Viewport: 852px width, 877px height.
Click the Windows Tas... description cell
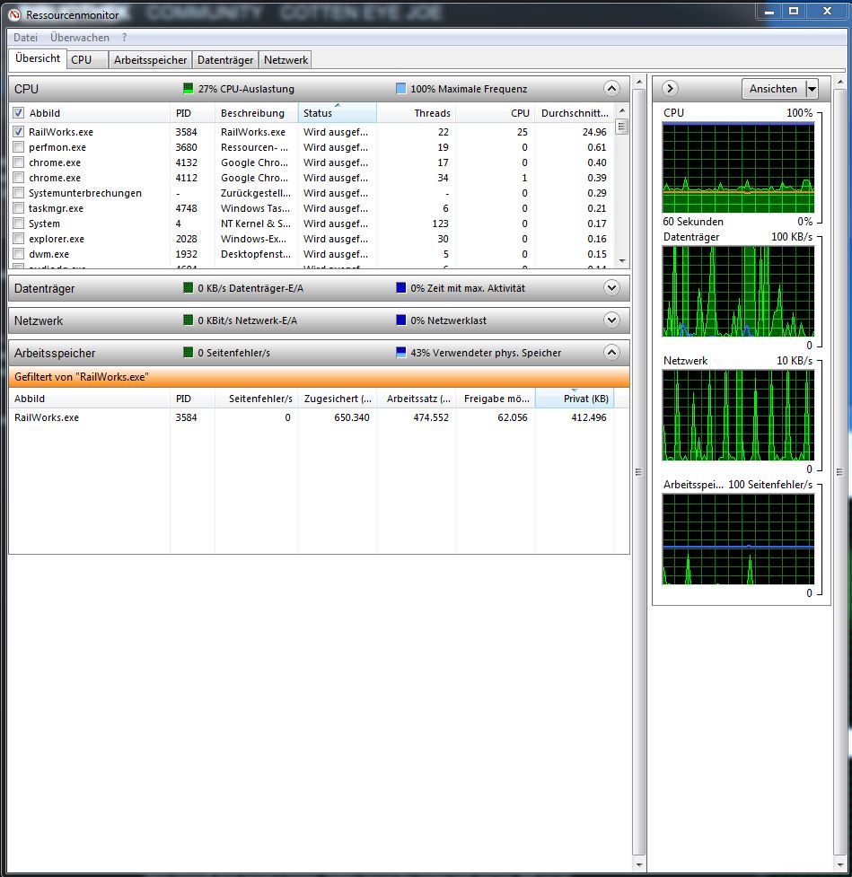point(255,208)
